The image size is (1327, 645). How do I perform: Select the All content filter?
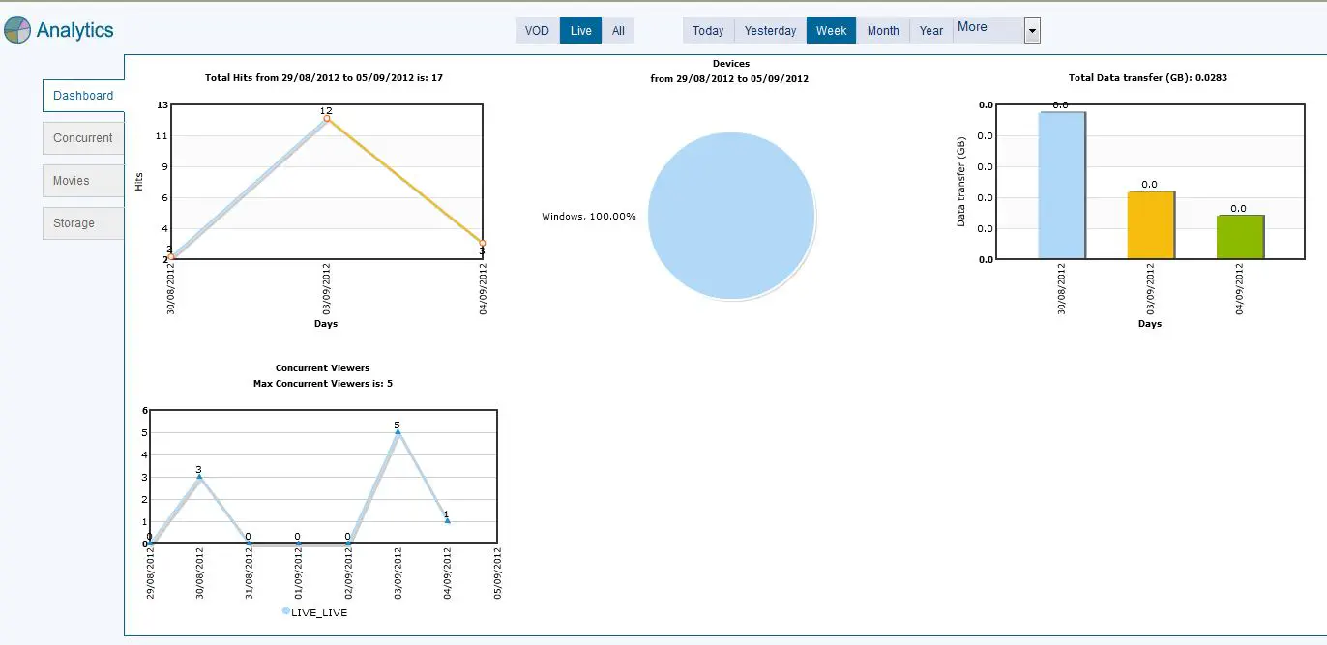click(618, 31)
